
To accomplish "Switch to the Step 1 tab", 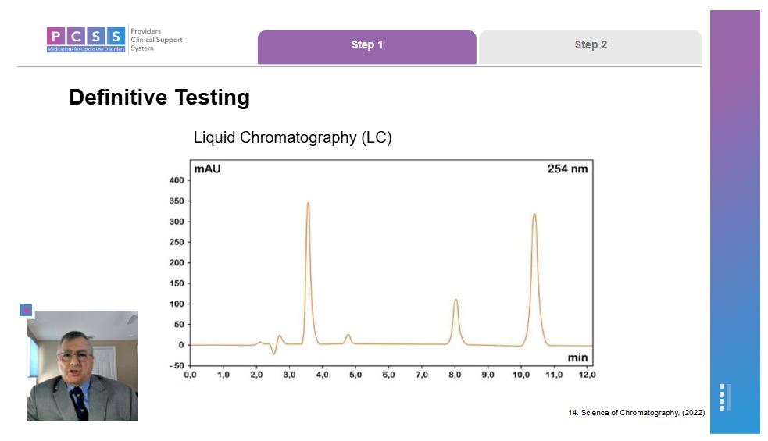I will point(366,45).
